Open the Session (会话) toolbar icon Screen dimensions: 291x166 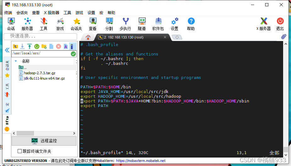pyautogui.click(x=11, y=24)
